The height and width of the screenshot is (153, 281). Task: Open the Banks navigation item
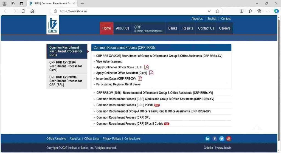click(x=173, y=28)
